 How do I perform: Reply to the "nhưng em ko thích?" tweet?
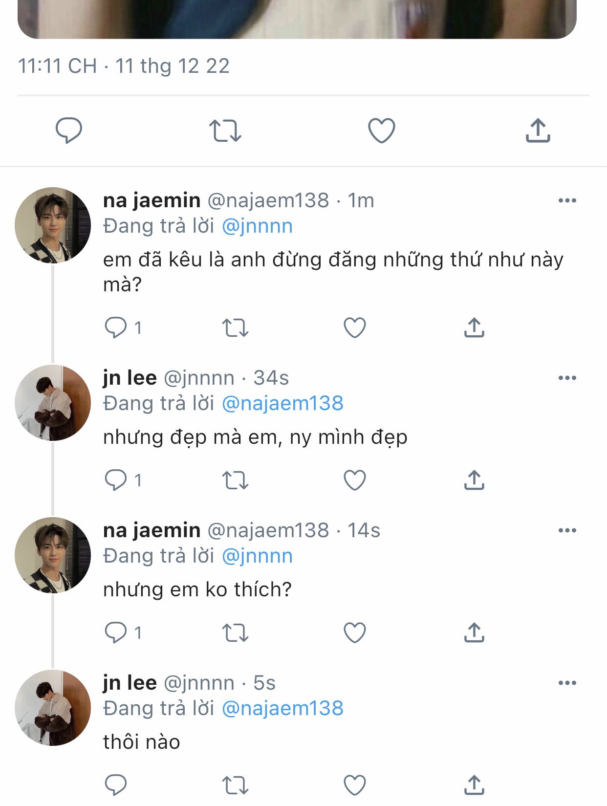point(116,632)
